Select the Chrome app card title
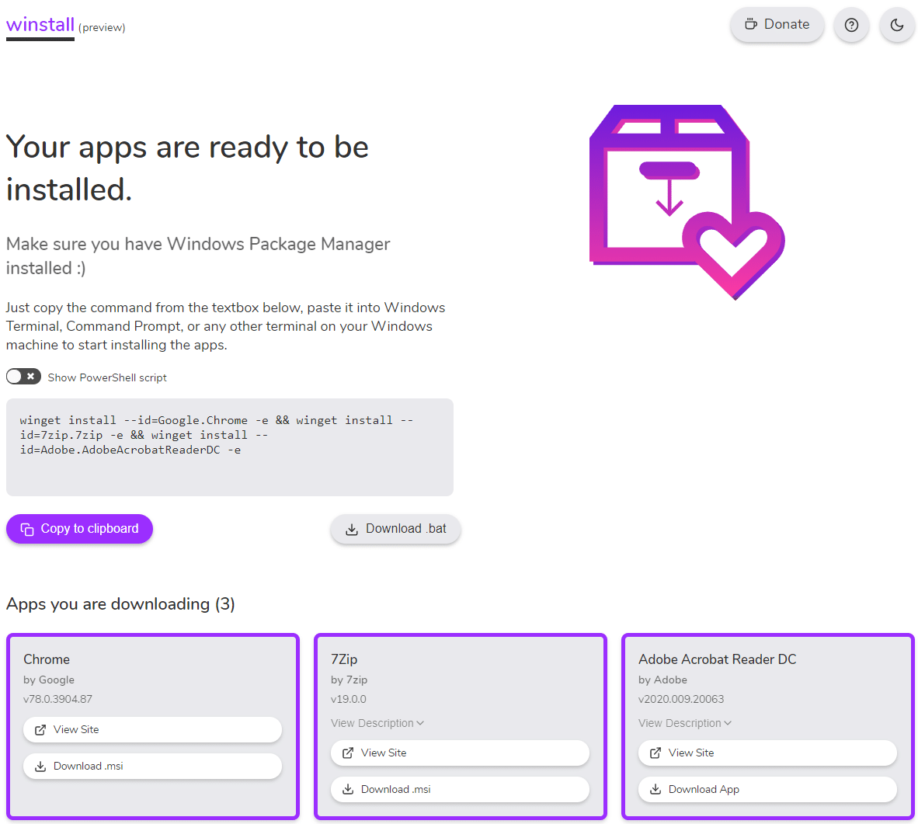 [x=47, y=659]
